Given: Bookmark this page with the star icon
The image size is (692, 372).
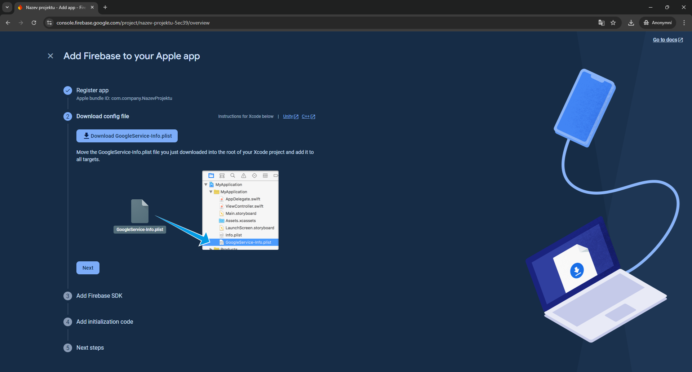Looking at the screenshot, I should pos(613,23).
